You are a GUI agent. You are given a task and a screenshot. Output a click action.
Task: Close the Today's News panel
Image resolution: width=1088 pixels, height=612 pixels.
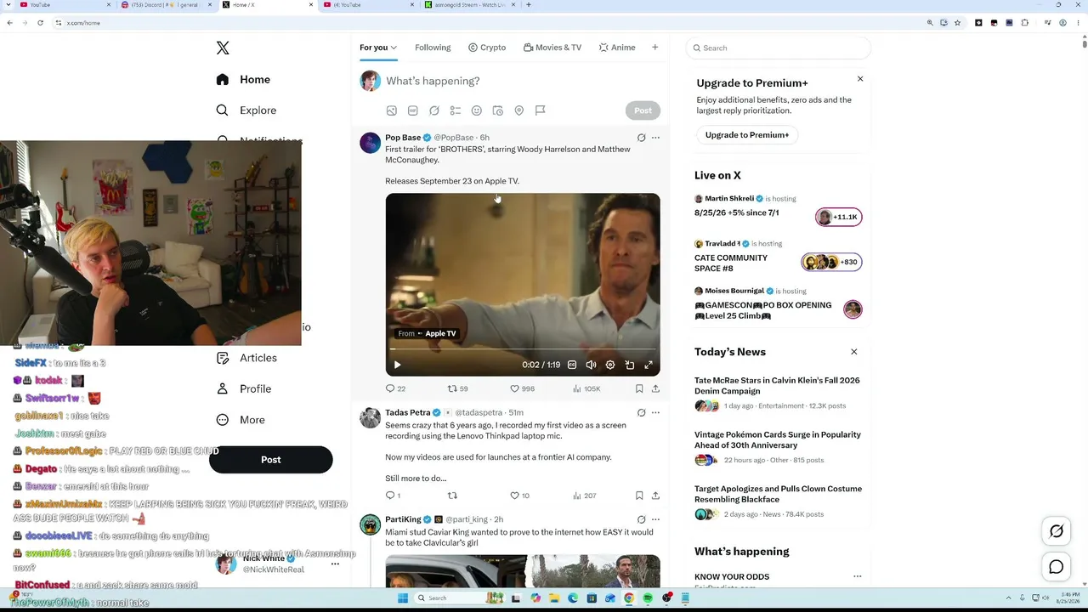pyautogui.click(x=854, y=352)
